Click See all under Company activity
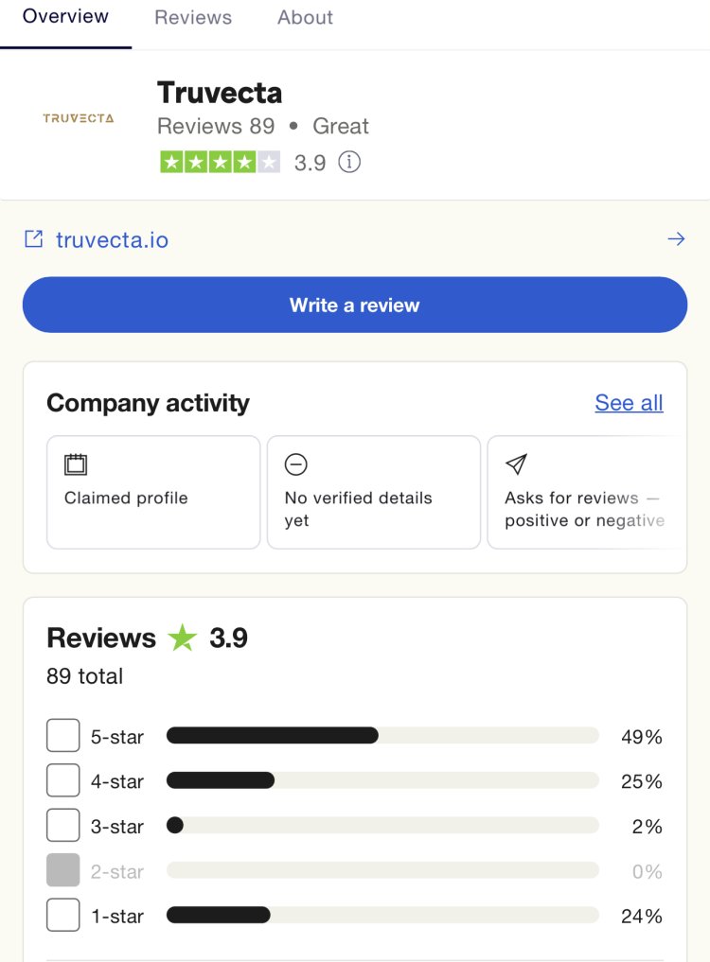This screenshot has width=710, height=962. pyautogui.click(x=629, y=403)
